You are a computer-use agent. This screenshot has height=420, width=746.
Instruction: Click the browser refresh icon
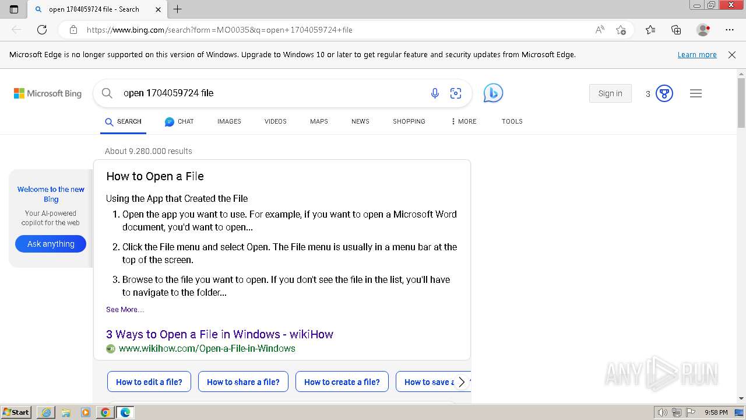click(x=42, y=30)
